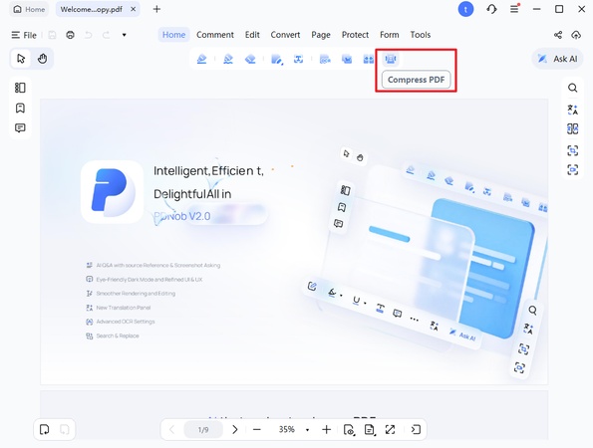Screen dimensions: 593x448
Task: Expand the quick access toolbar dropdown arrow
Action: [124, 35]
